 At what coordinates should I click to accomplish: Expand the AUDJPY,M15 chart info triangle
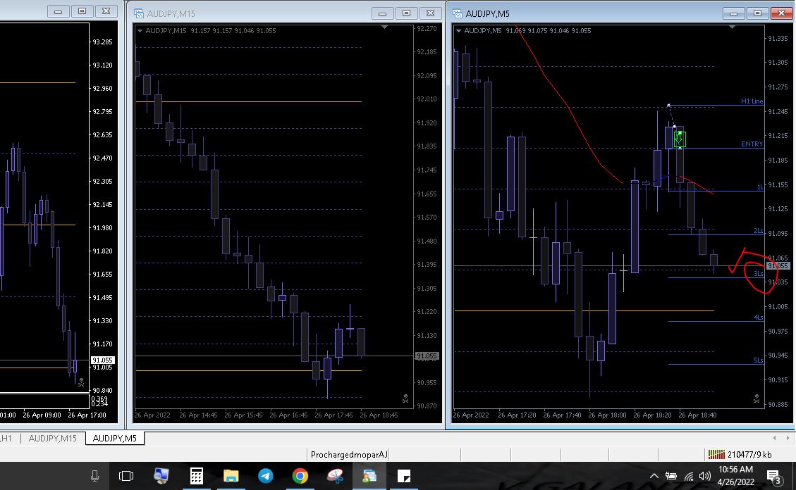point(140,31)
